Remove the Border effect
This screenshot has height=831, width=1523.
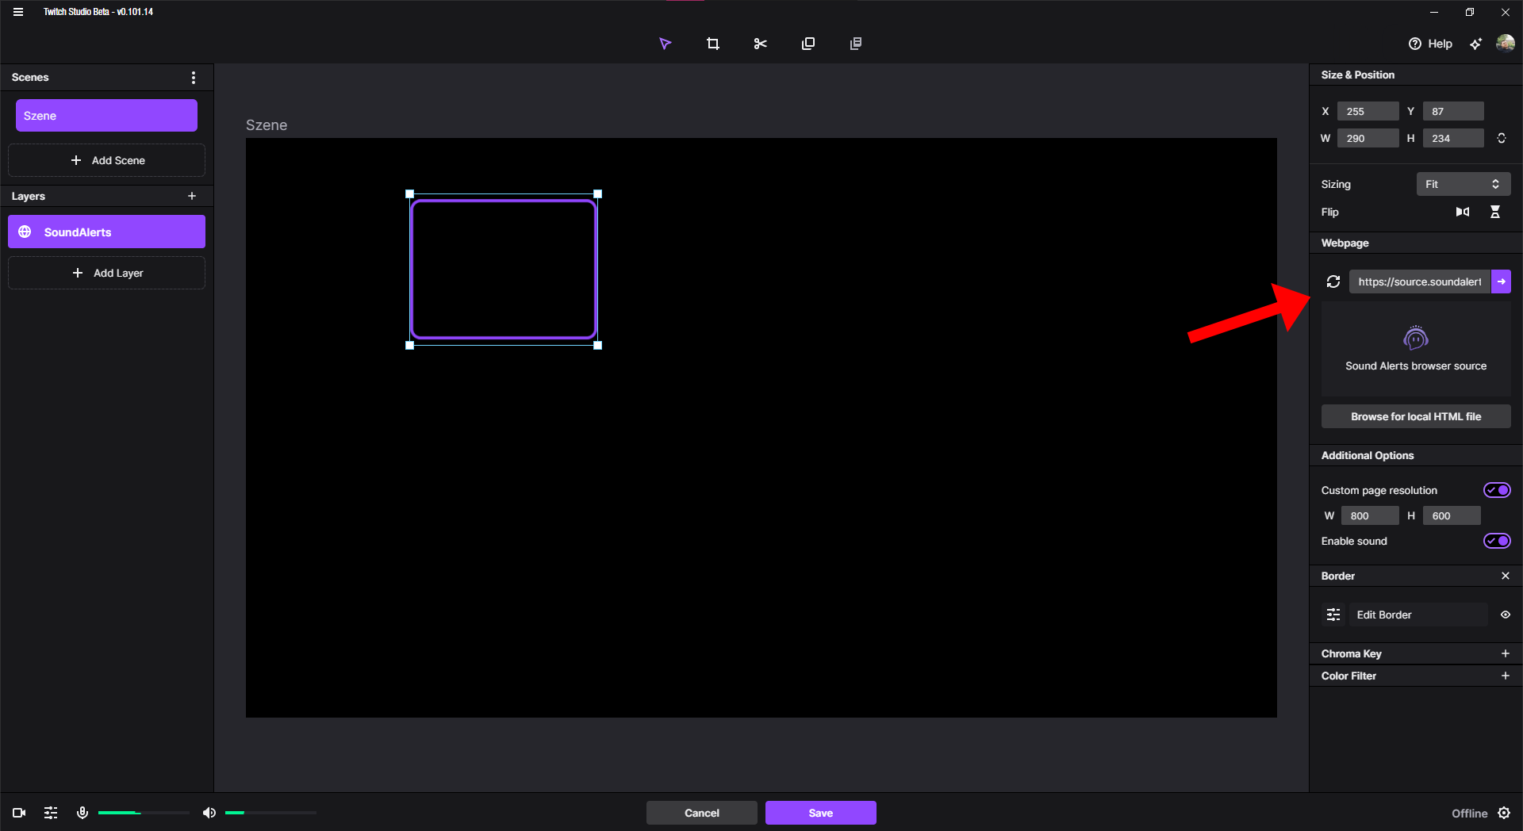coord(1506,576)
